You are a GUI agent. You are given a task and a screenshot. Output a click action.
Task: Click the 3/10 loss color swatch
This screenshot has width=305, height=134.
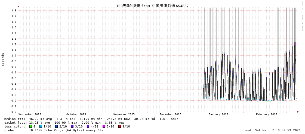tap(72, 126)
